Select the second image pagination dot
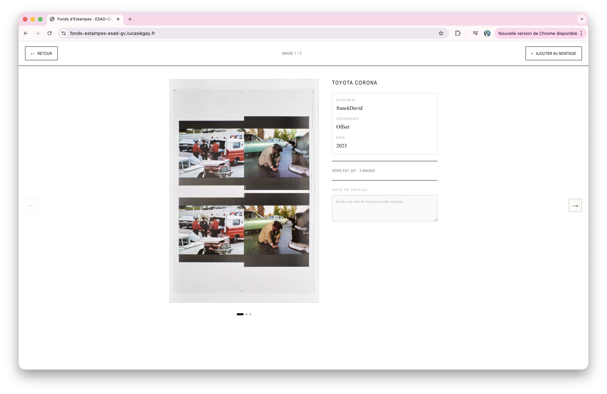The height and width of the screenshot is (394, 607). (247, 314)
